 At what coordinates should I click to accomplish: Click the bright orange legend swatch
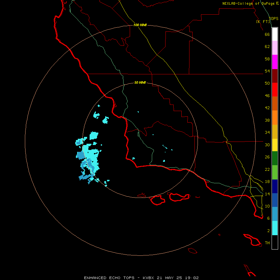[x=275, y=118]
